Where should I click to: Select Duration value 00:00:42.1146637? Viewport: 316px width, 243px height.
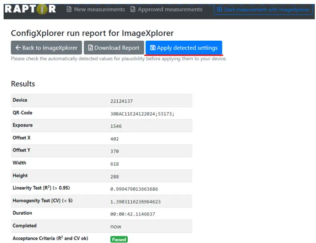click(132, 214)
